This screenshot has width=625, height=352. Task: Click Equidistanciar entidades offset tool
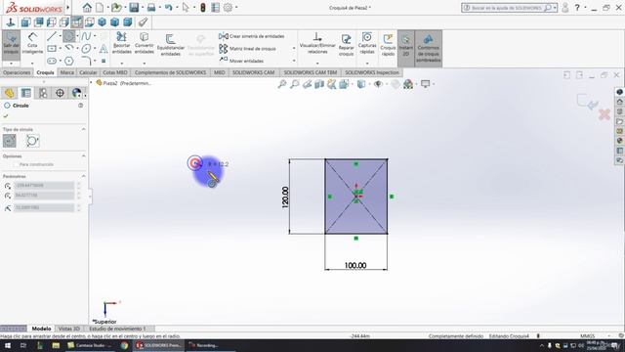[x=171, y=45]
